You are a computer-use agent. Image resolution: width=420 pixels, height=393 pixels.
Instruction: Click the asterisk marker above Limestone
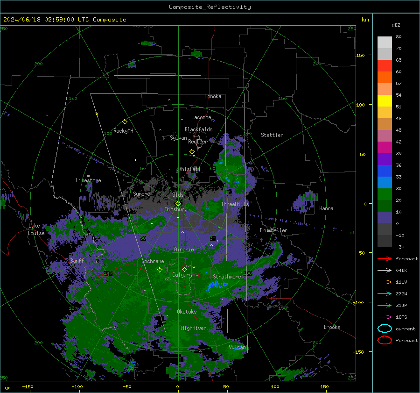pos(88,176)
